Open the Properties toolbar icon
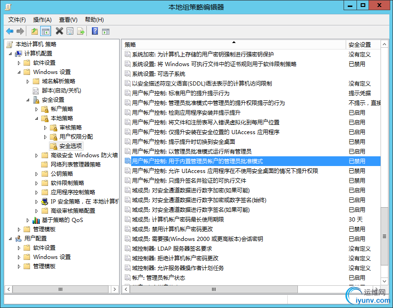This screenshot has height=308, width=393. [70, 31]
